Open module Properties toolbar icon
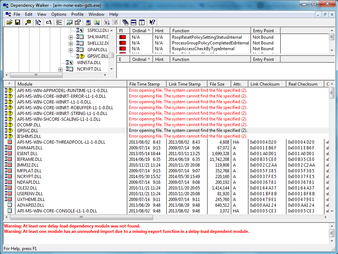Screen dimensions: 338x254 (x=78, y=22)
